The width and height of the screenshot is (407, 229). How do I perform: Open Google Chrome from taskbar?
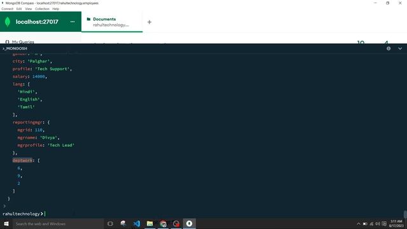[163, 223]
